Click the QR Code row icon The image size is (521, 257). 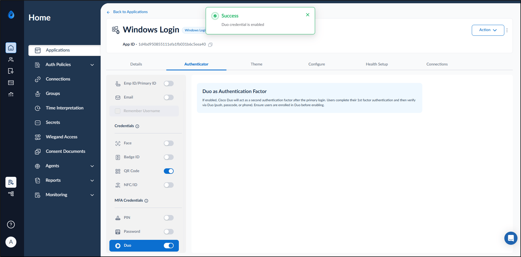coord(118,171)
